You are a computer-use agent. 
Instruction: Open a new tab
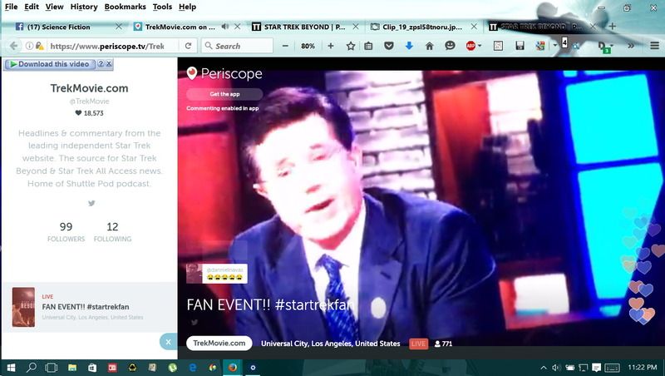pos(612,27)
